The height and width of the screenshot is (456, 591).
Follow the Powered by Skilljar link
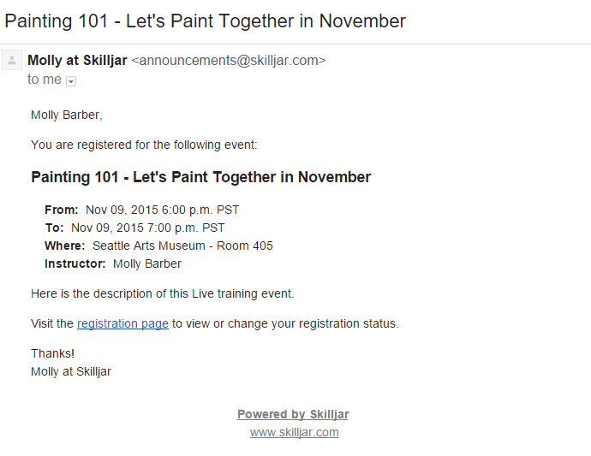tap(293, 414)
